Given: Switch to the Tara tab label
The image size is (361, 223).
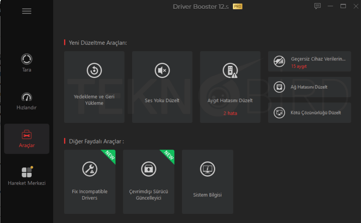Looking at the screenshot, I should click(27, 70).
